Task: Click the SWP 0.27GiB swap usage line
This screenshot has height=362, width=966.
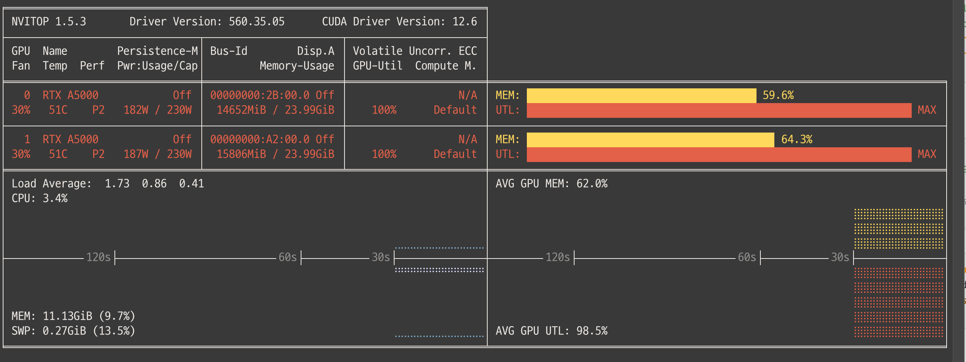Action: [x=73, y=331]
